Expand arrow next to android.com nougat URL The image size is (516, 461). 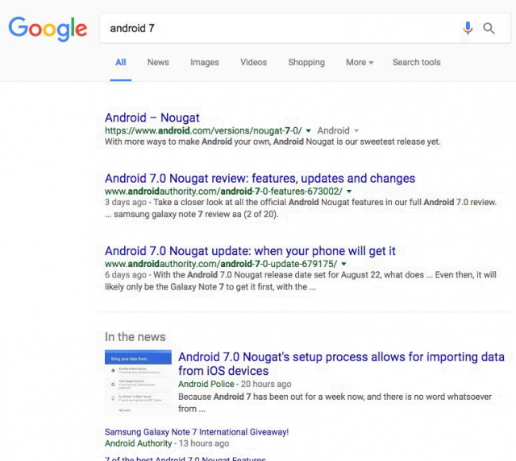pos(309,130)
